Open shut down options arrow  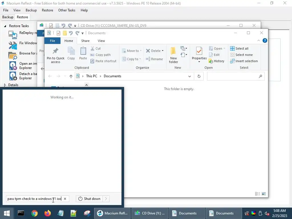106,199
